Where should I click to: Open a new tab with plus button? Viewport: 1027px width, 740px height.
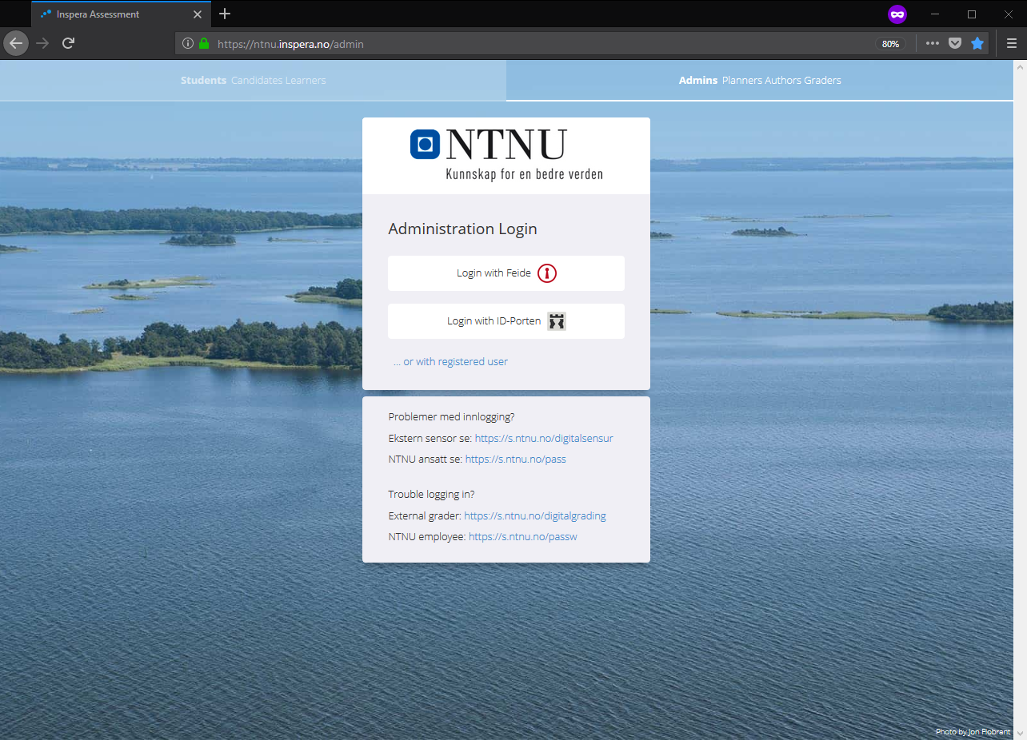coord(225,14)
